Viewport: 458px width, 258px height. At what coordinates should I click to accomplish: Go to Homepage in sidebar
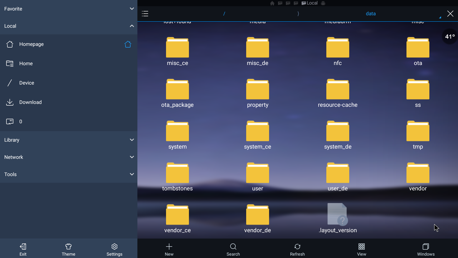pos(69,44)
